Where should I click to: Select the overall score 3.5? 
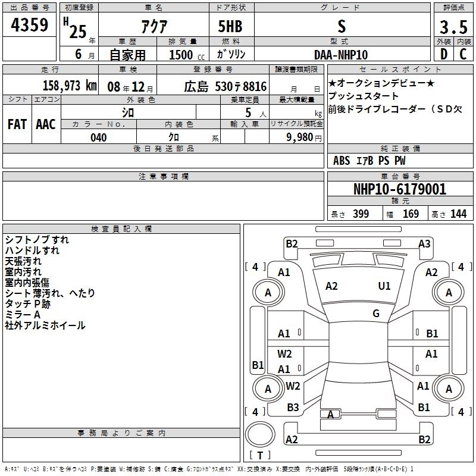[x=453, y=27]
